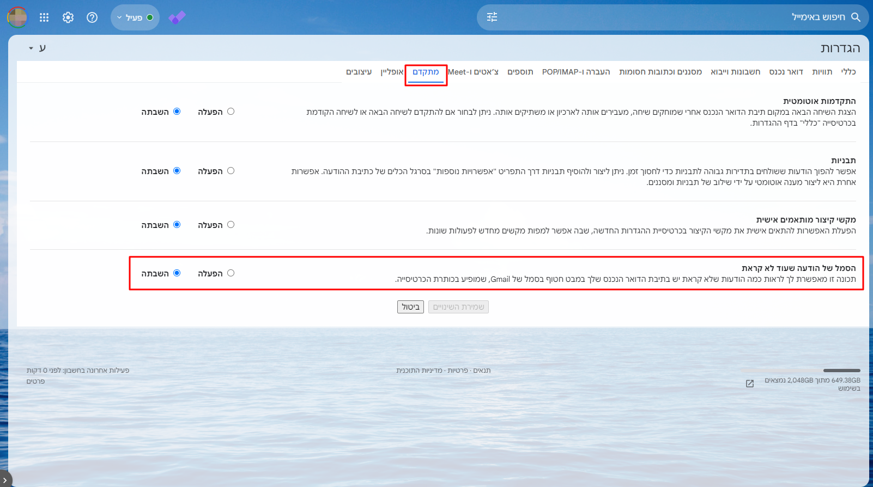Click the storage usage progress bar
Viewport: 873px width, 487px height.
pos(801,371)
